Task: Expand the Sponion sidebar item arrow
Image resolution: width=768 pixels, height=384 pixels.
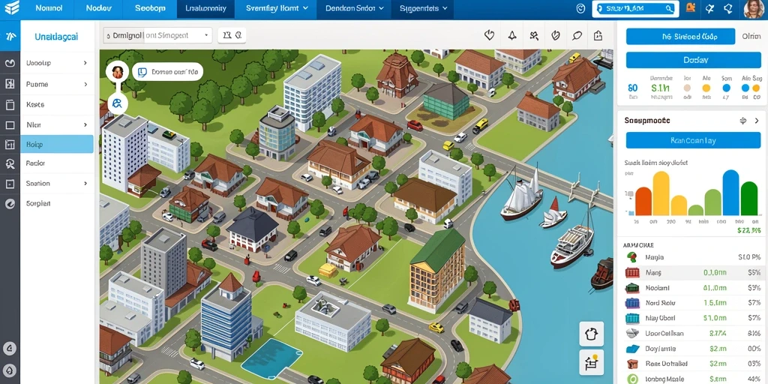Action: [85, 183]
